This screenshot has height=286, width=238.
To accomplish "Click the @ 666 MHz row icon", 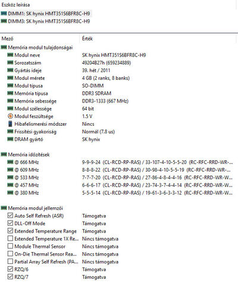I will [x=10, y=162].
